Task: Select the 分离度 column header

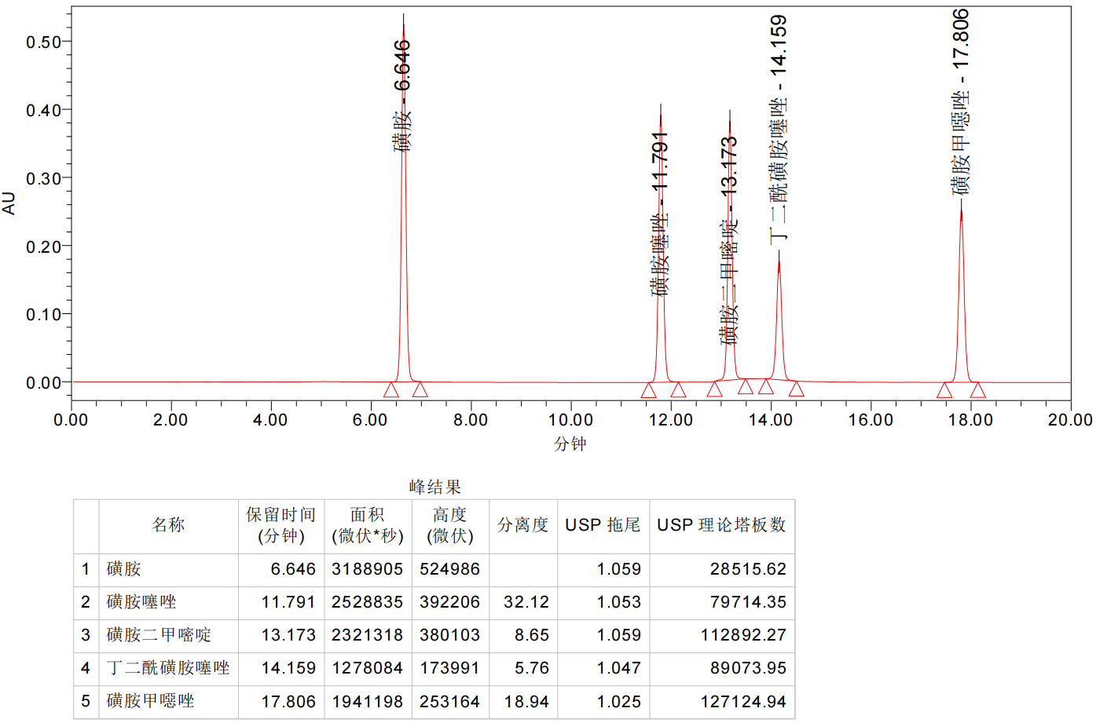Action: [522, 525]
